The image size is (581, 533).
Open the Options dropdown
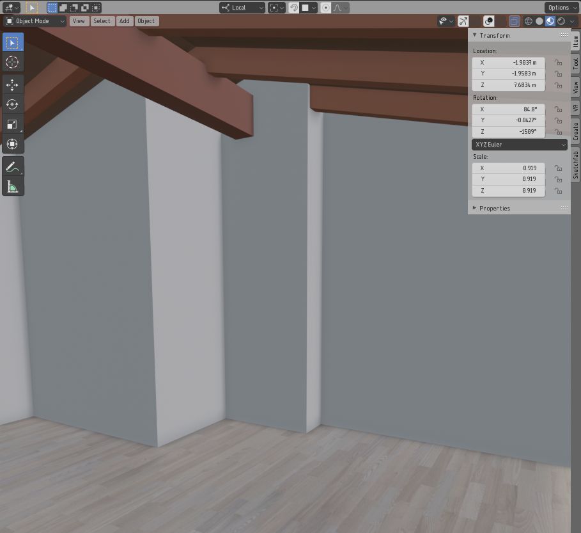click(561, 8)
